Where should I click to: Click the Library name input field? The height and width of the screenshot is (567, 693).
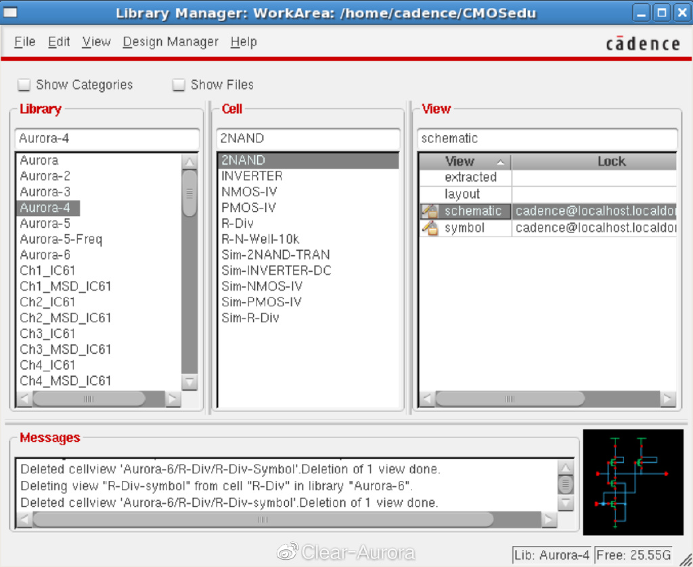click(x=107, y=138)
